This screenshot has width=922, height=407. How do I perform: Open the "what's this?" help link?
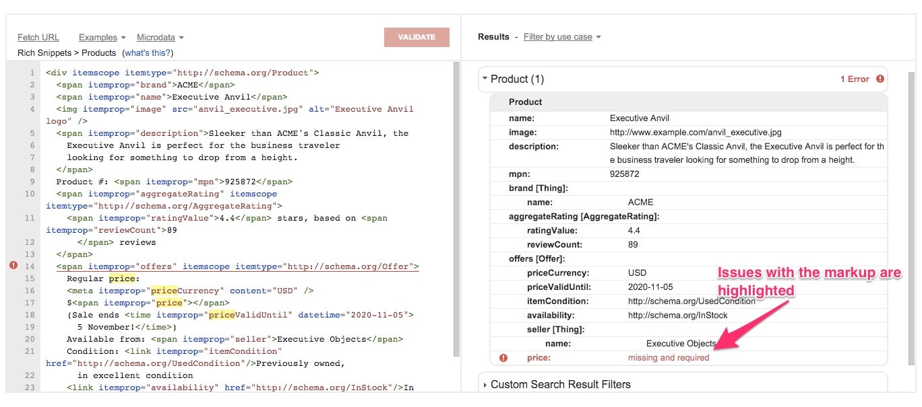point(148,52)
